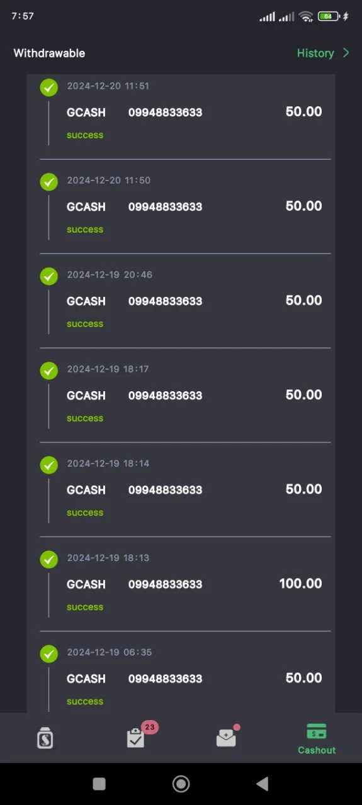
Task: Tap green checkmark for 2024-12-19 18:13 entry
Action: 49,559
